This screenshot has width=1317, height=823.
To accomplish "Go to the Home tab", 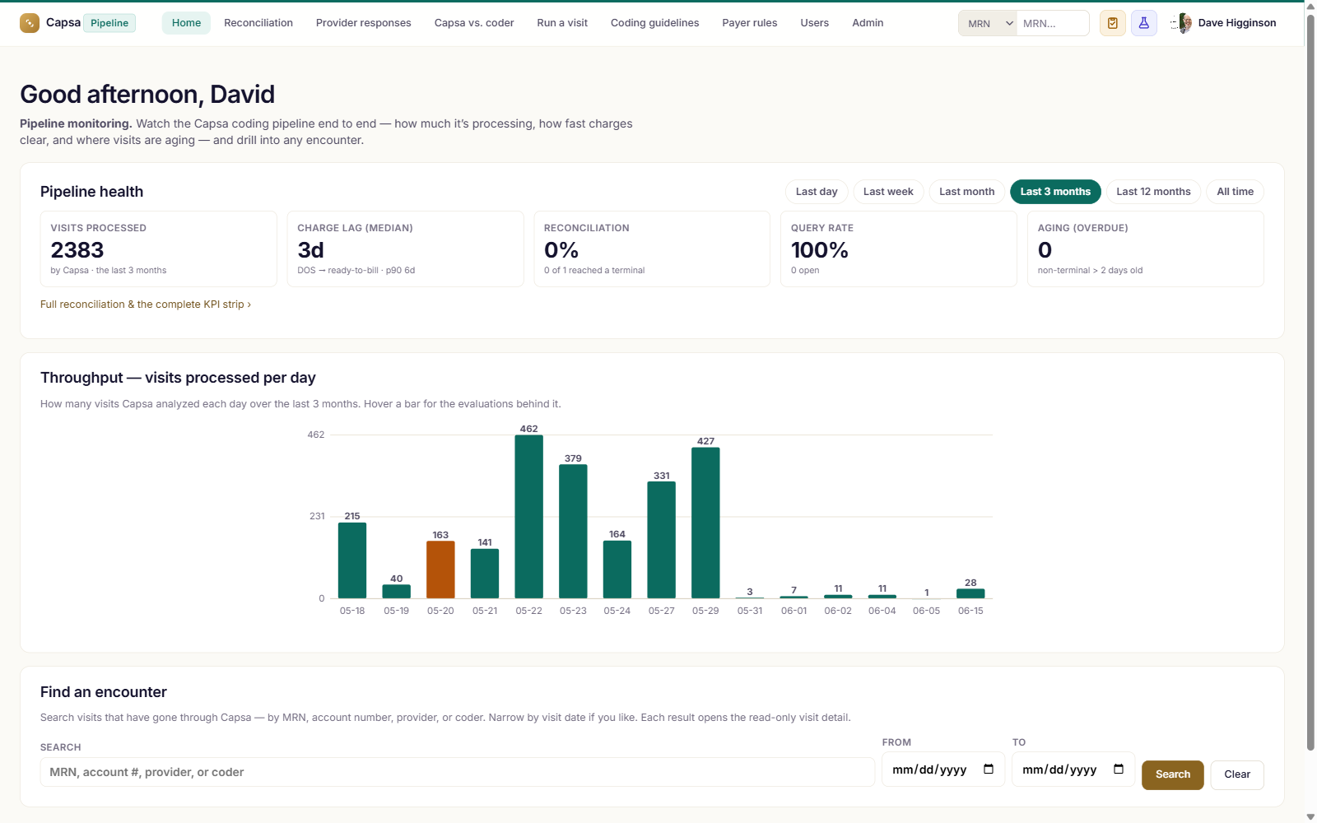I will (186, 23).
